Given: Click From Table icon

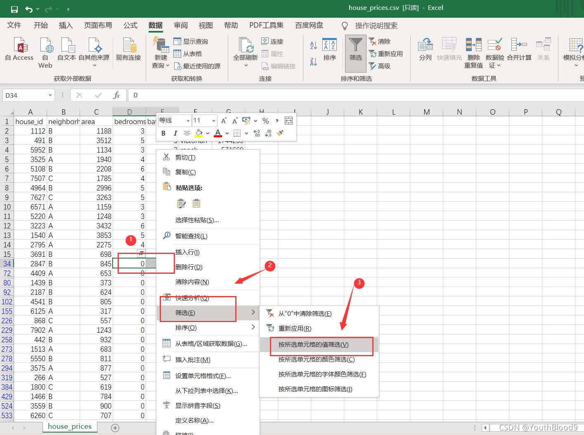Looking at the screenshot, I should click(x=177, y=54).
